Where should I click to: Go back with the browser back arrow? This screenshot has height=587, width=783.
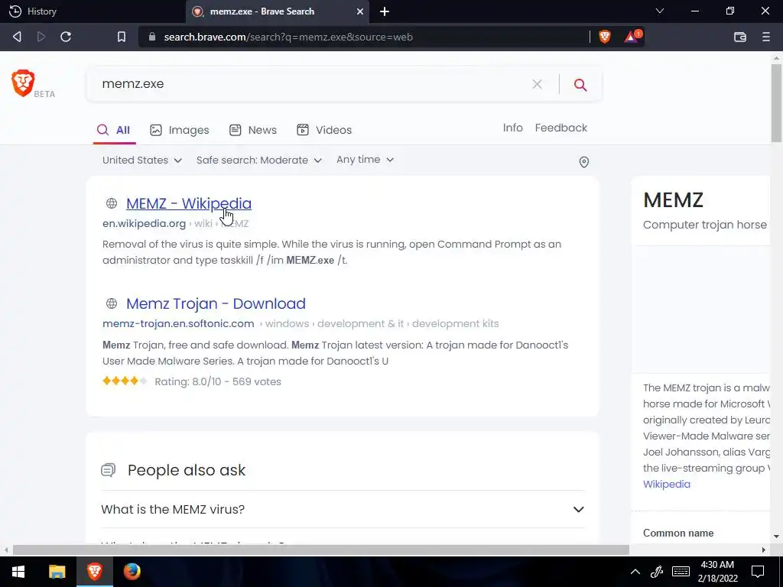(x=17, y=37)
